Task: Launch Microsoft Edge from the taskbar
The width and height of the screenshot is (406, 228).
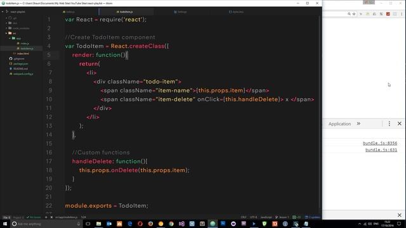Action: [x=129, y=224]
